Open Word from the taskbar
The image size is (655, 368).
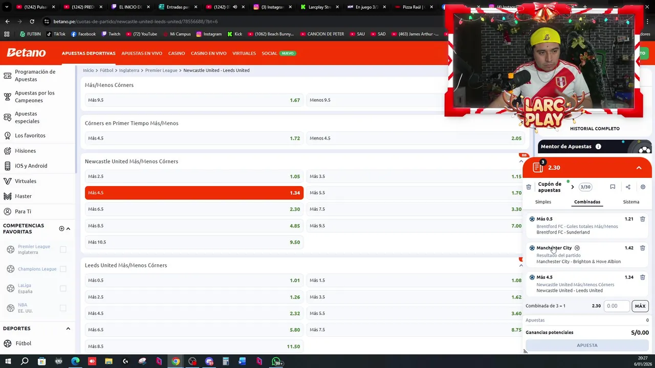pos(243,362)
